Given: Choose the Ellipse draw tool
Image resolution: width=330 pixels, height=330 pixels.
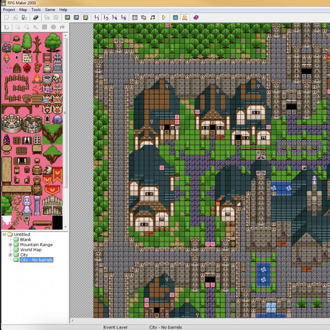Looking at the screenshot, I should click(x=53, y=27).
